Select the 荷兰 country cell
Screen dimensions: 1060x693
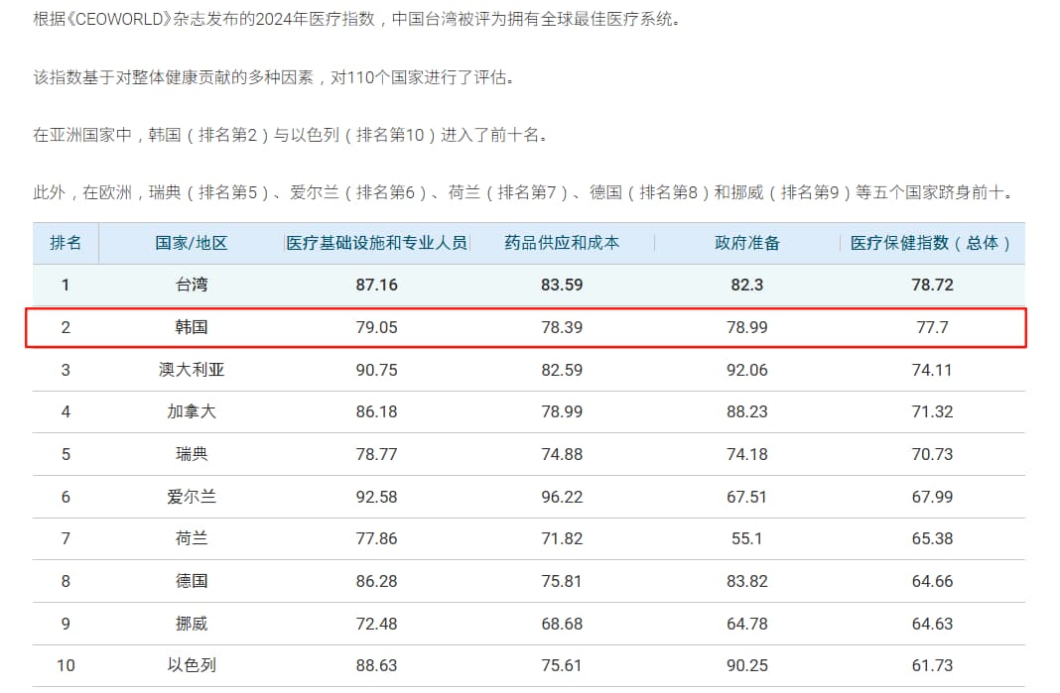[192, 539]
